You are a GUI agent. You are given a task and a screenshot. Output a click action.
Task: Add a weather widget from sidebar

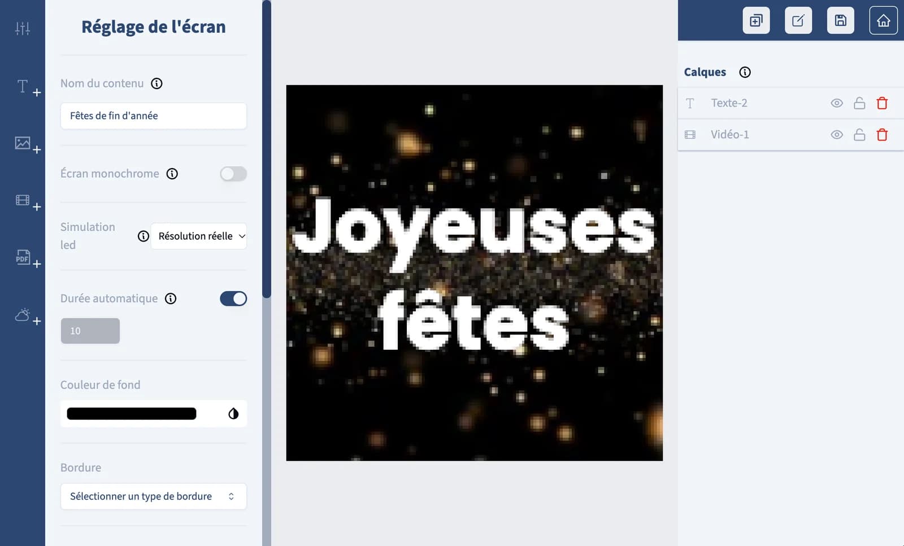(28, 316)
